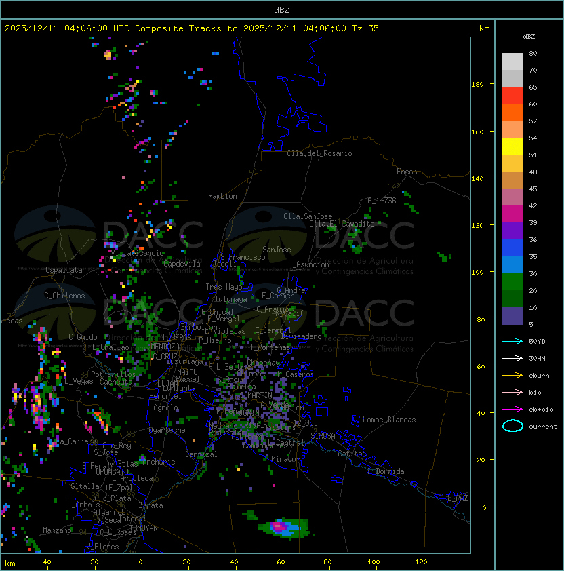Image resolution: width=564 pixels, height=571 pixels.
Task: Click the magenta eb+bip arrow legend icon
Action: (512, 410)
